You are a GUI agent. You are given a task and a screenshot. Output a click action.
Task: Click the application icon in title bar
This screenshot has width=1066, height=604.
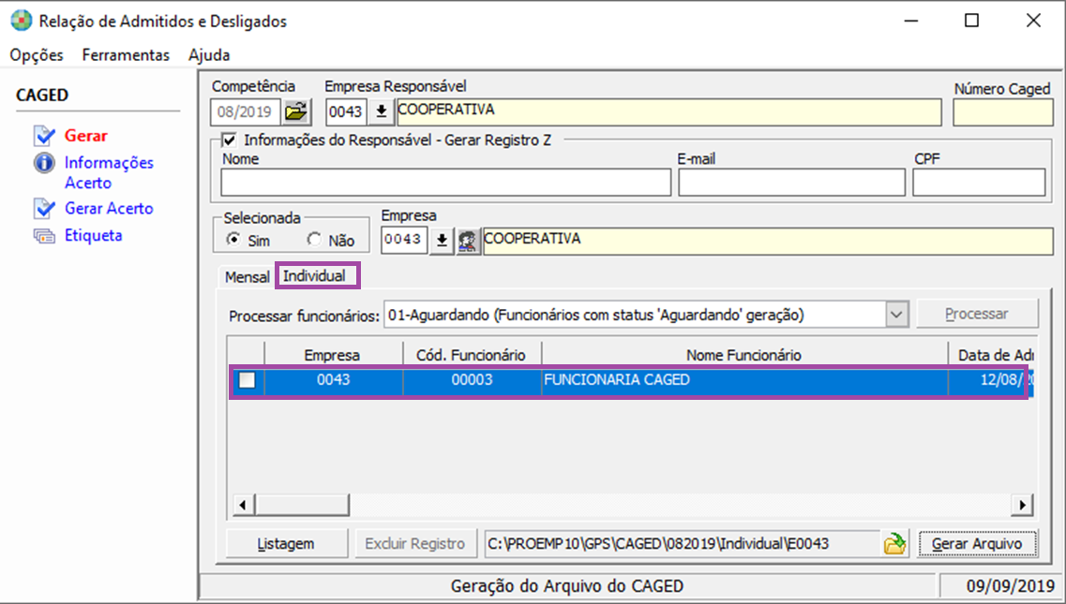click(x=19, y=21)
